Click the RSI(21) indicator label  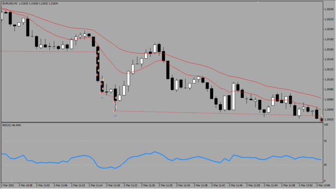pos(12,125)
